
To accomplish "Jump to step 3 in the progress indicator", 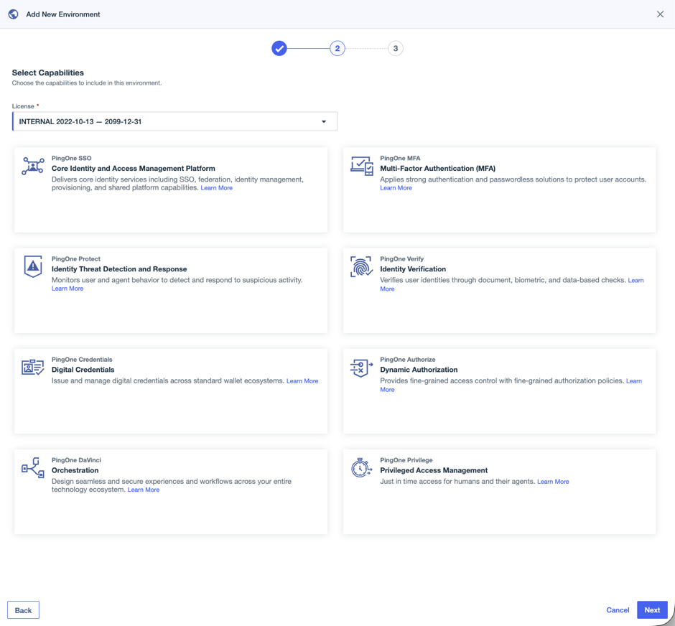I will tap(395, 48).
